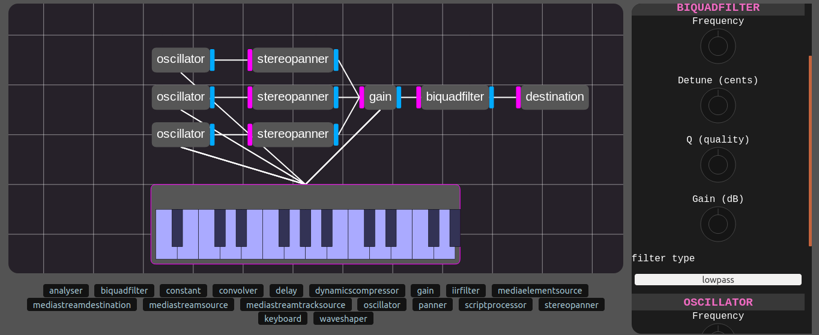The width and height of the screenshot is (819, 335).
Task: Play the rightmost black piano key
Action: click(x=455, y=228)
